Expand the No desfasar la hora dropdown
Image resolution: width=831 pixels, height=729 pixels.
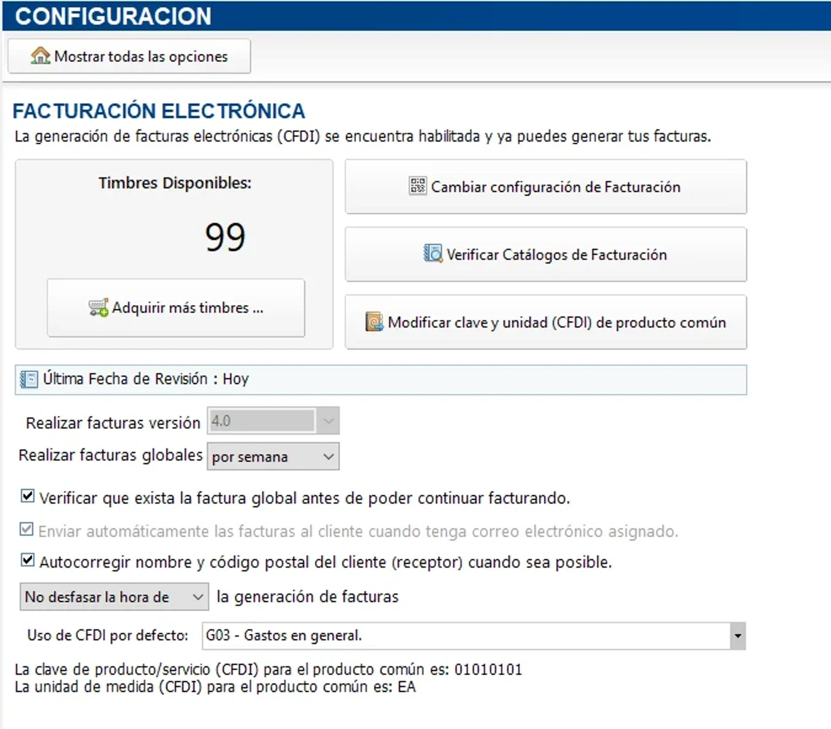click(114, 597)
